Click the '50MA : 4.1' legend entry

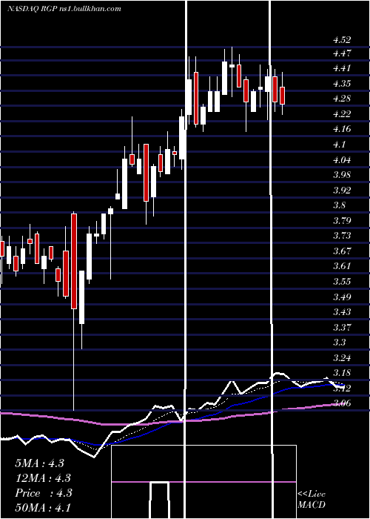tap(43, 508)
